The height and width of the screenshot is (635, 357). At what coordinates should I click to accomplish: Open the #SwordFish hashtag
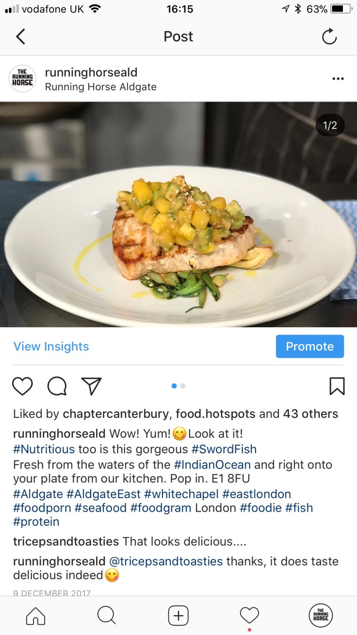[x=224, y=449]
